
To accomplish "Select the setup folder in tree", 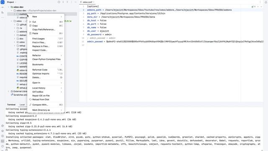I will pos(22,46).
